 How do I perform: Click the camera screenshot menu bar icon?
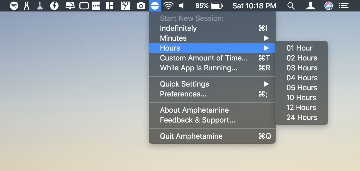click(x=141, y=6)
